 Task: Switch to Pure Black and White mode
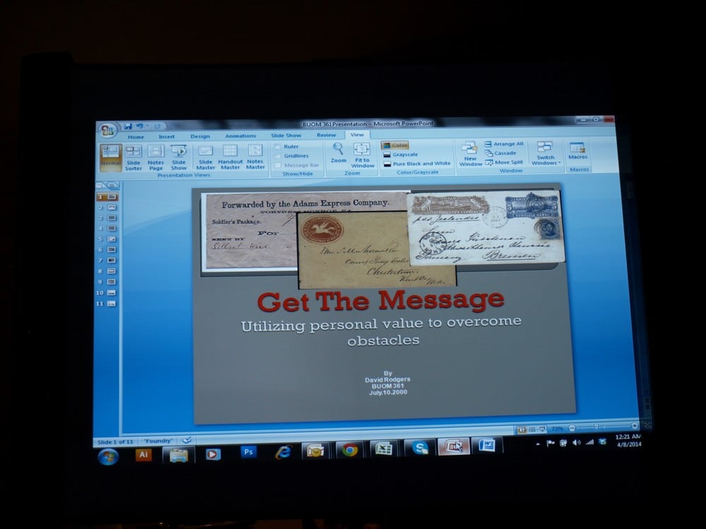click(417, 164)
